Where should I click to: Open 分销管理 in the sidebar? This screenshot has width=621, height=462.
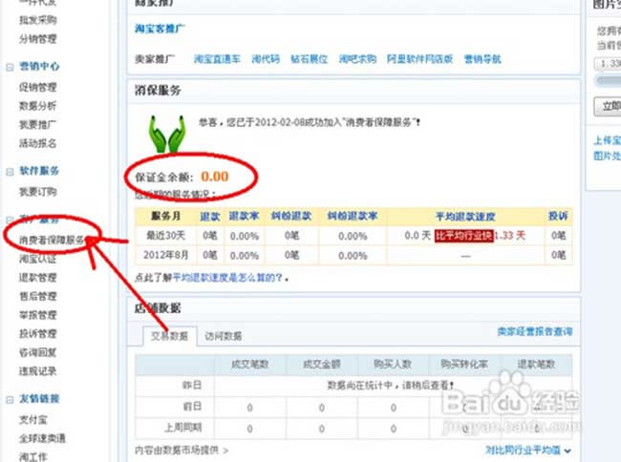click(x=38, y=39)
